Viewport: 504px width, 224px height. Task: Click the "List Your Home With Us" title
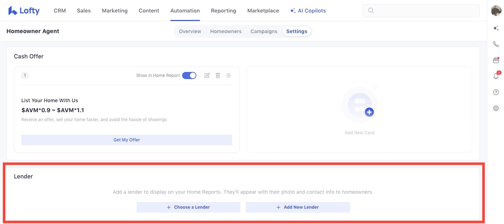49,100
